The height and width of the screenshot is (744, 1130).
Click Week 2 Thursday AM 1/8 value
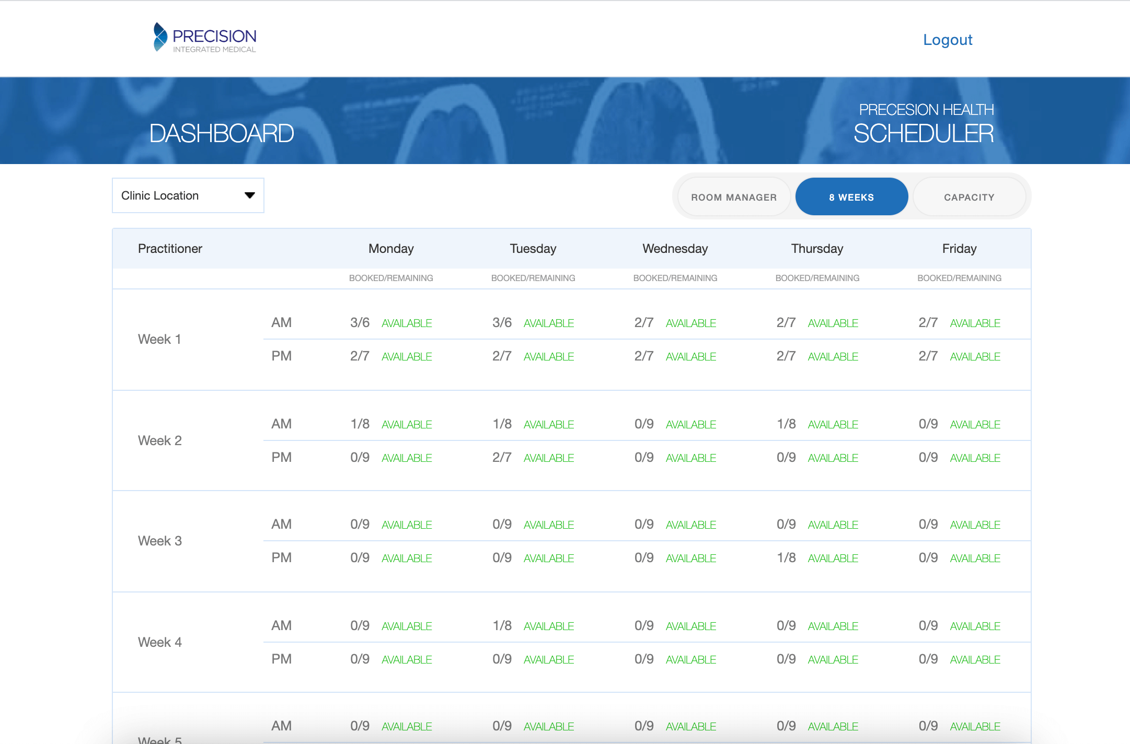point(787,424)
